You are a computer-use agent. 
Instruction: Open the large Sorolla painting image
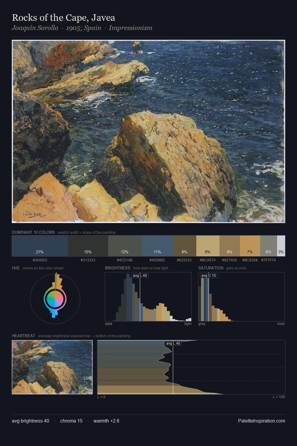pyautogui.click(x=148, y=131)
